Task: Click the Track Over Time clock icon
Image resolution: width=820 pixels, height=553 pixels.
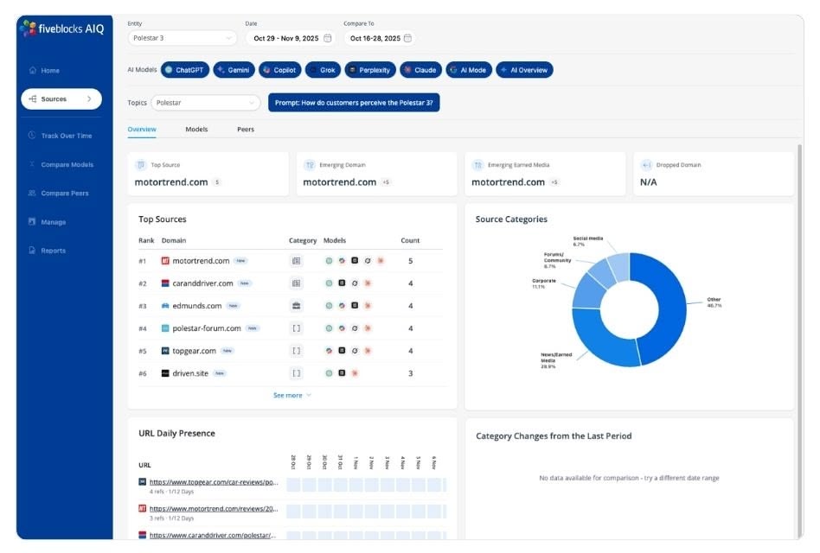Action: click(32, 136)
